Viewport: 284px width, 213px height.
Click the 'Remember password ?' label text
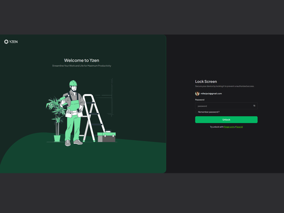(209, 112)
